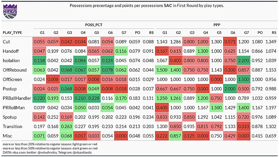Click the Sacramento Kings logo
Image resolution: width=279 pixels, height=157 pixels.
pyautogui.click(x=10, y=11)
